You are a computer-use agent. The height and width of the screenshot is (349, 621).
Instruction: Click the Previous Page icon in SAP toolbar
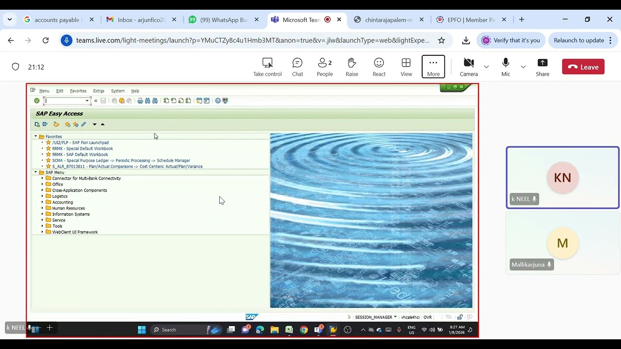(174, 101)
